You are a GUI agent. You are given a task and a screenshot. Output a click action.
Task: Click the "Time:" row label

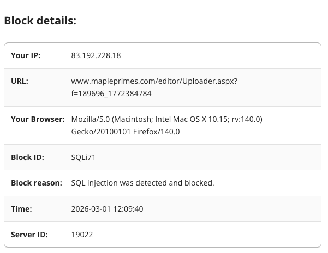pyautogui.click(x=21, y=208)
